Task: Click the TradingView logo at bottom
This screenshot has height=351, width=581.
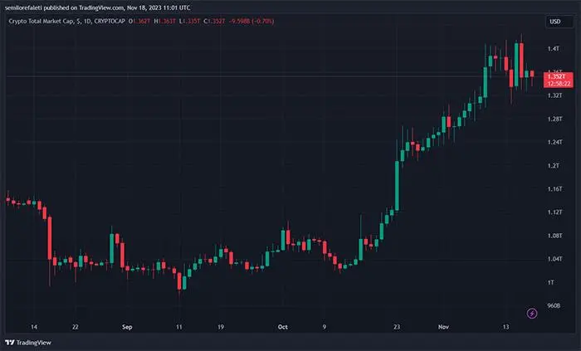Action: click(28, 343)
